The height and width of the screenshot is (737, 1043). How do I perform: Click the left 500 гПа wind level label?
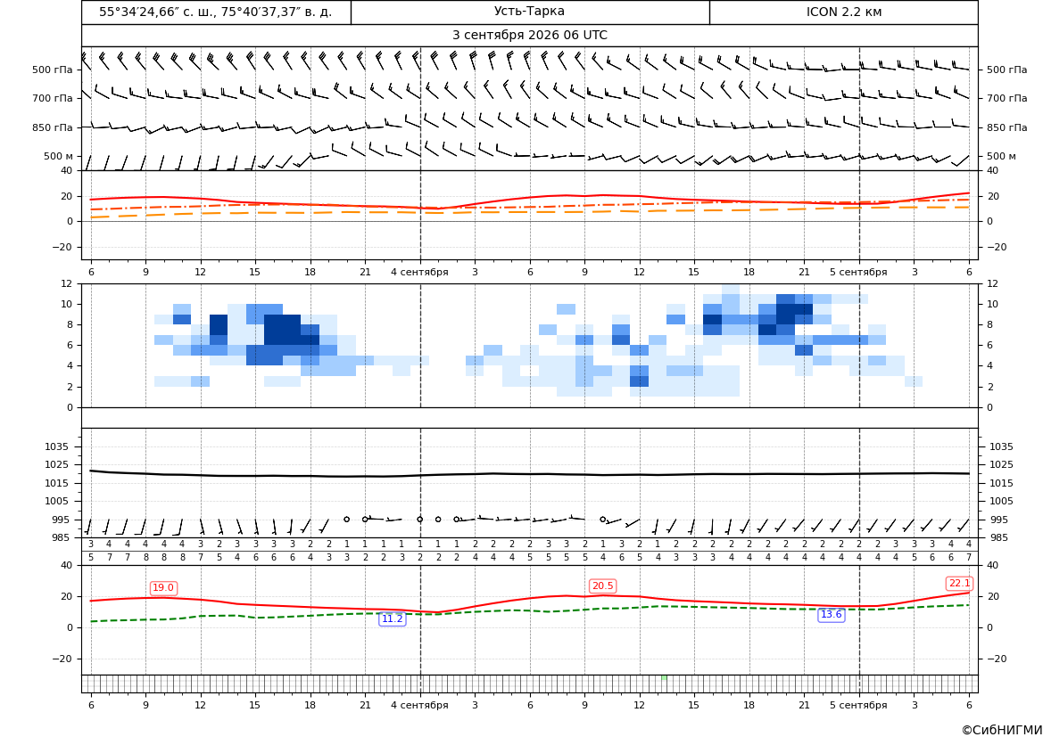52,70
